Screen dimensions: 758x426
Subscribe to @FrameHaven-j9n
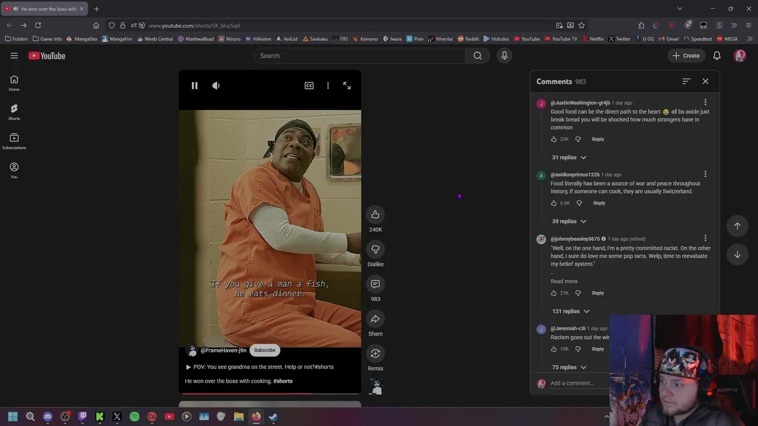[x=265, y=350]
